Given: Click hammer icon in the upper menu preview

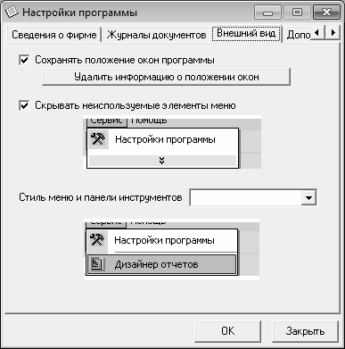Looking at the screenshot, I should [98, 139].
